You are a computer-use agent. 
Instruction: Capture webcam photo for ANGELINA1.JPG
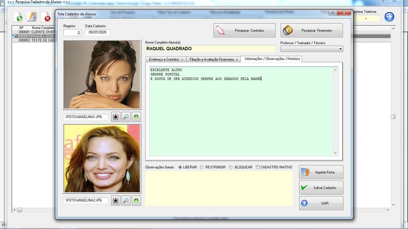point(116,117)
